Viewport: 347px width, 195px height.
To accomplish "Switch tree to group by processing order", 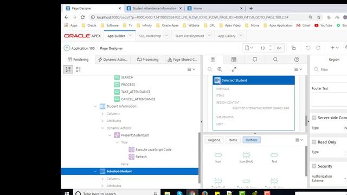I will tap(68, 69).
